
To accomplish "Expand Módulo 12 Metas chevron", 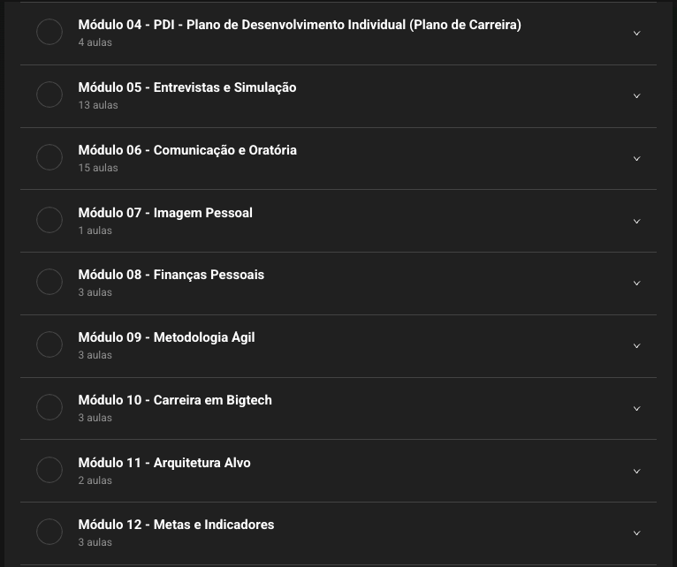I will (x=636, y=533).
